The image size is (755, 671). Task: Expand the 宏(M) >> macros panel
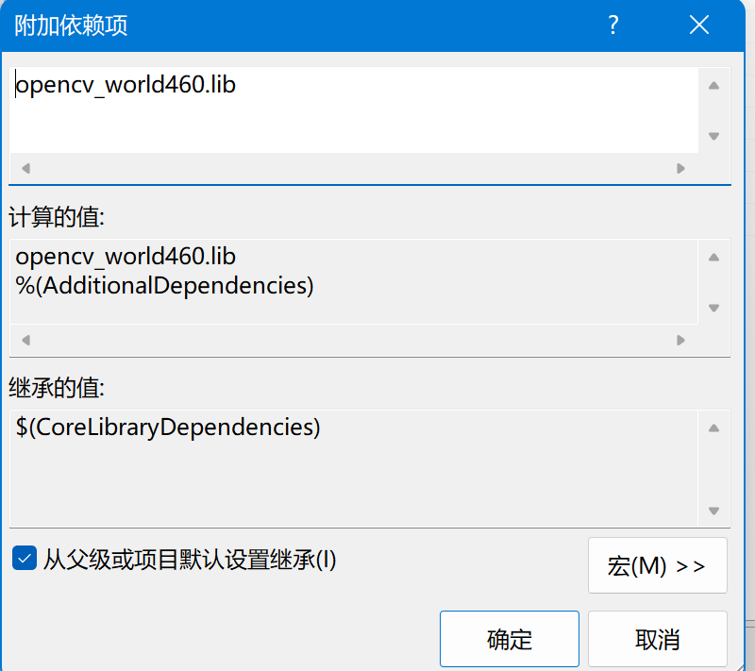click(657, 565)
